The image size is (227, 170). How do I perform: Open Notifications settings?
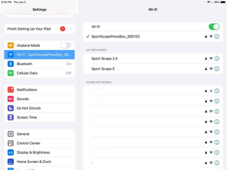(x=39, y=90)
